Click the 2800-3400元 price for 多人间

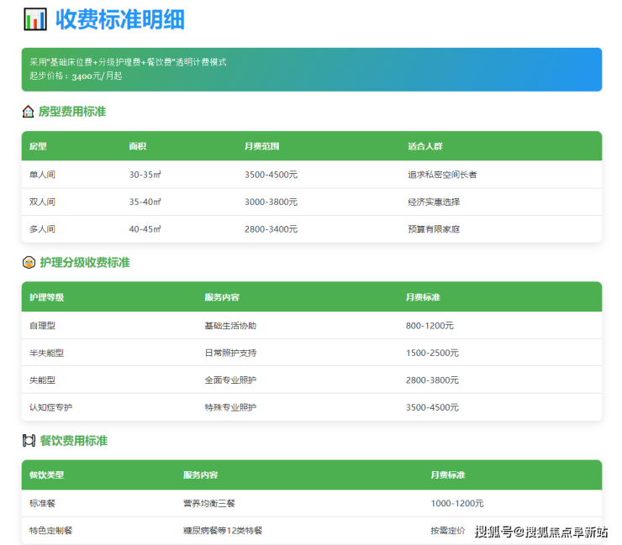271,229
